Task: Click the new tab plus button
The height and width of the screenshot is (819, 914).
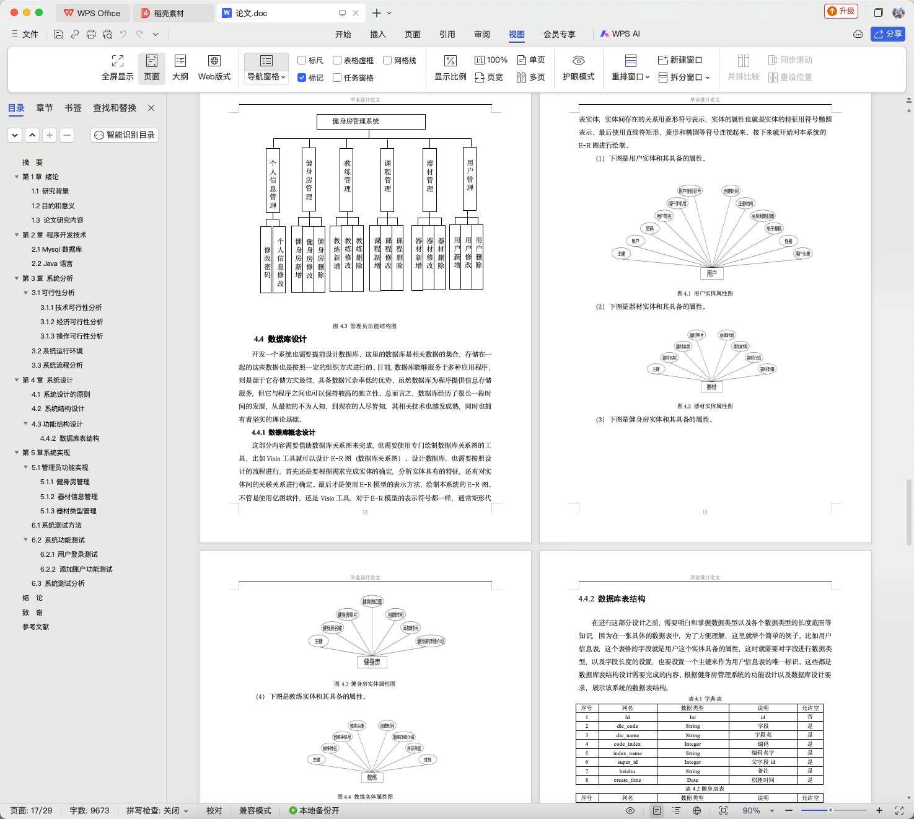Action: (376, 13)
